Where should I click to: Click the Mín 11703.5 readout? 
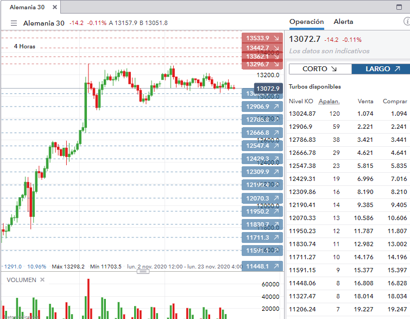[106, 267]
